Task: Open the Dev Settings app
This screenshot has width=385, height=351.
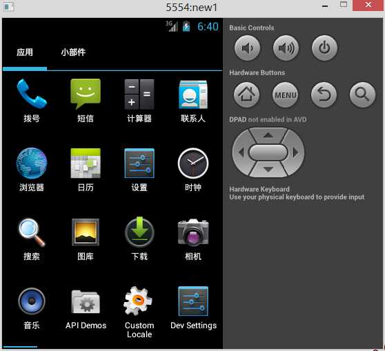Action: click(x=193, y=301)
